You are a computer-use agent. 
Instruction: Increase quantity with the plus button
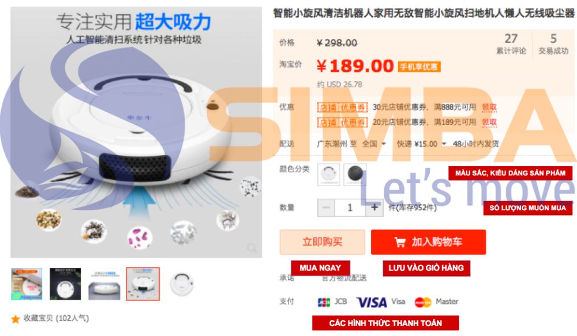[374, 207]
